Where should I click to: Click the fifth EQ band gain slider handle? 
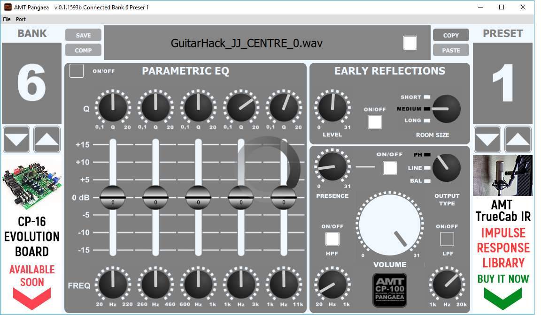(x=284, y=198)
